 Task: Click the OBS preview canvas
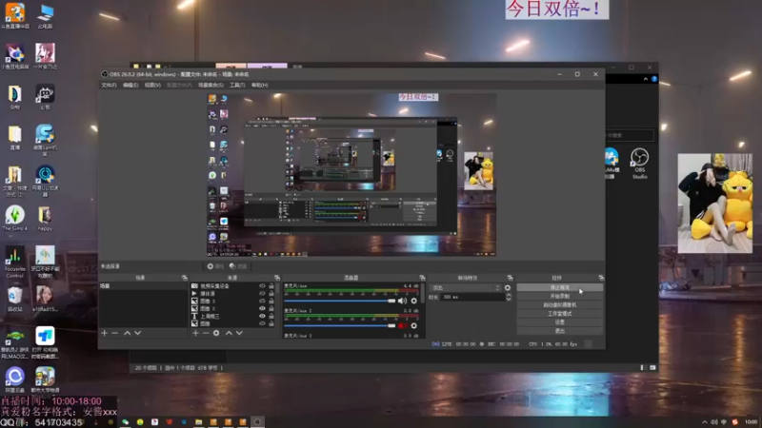click(351, 175)
